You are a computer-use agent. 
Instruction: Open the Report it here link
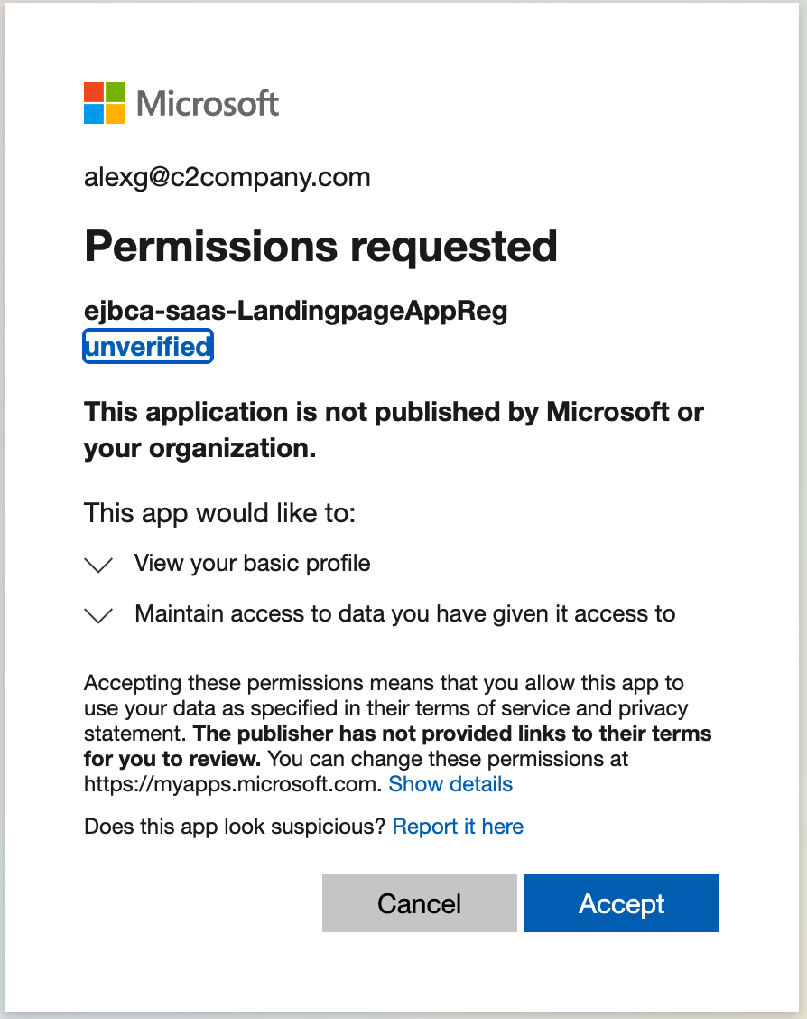(x=458, y=827)
